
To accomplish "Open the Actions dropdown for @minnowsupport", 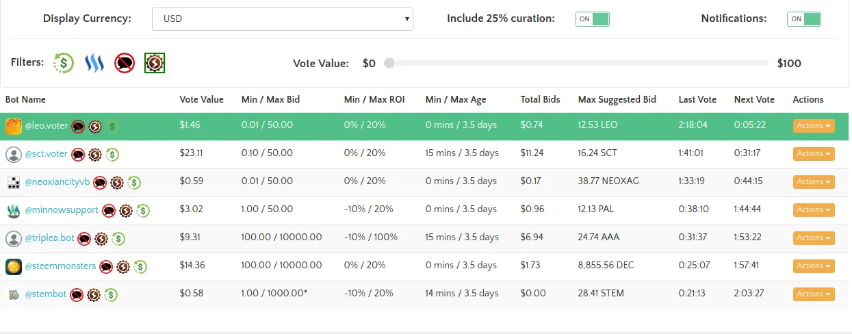I will pos(814,210).
